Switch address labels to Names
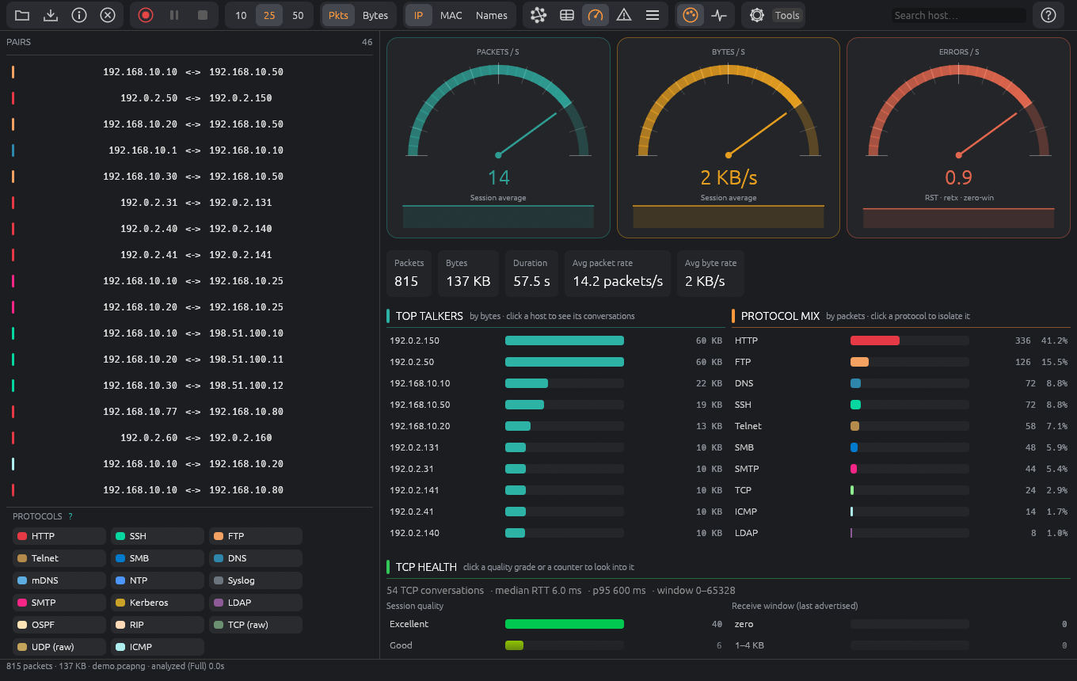The width and height of the screenshot is (1077, 681). [492, 15]
